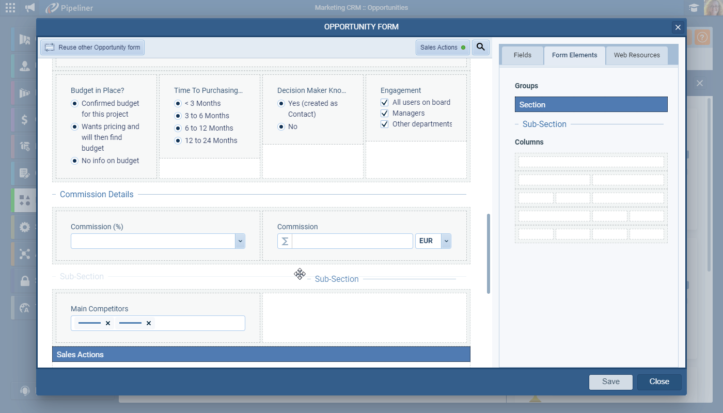Switch to the Web Resources tab
723x413 pixels.
tap(637, 55)
